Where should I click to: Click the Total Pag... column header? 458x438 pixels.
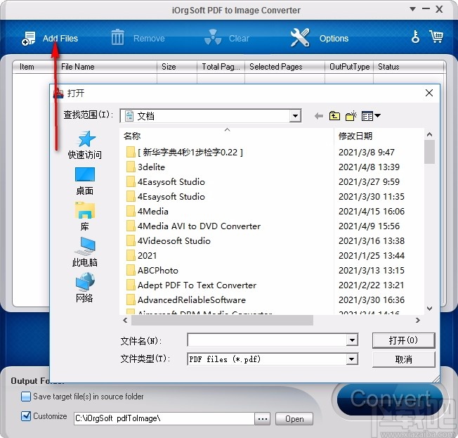[x=221, y=67]
